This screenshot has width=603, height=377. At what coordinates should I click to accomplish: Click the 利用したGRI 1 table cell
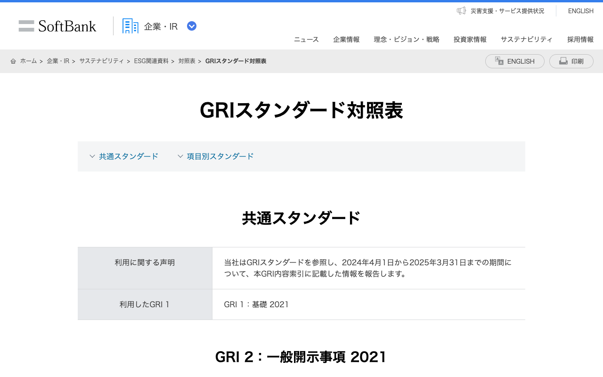click(x=145, y=304)
